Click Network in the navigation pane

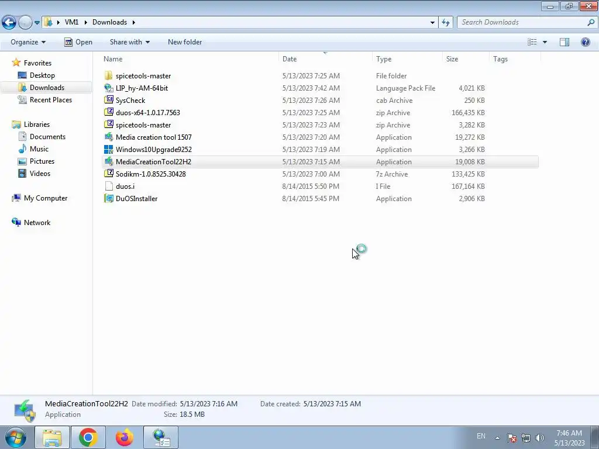pyautogui.click(x=31, y=222)
